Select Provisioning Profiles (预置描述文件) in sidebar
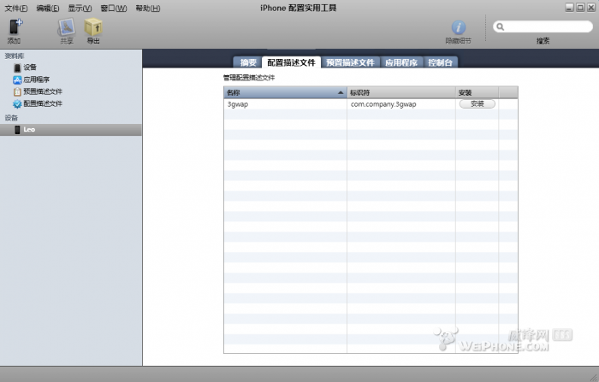599x382 pixels. click(x=38, y=91)
